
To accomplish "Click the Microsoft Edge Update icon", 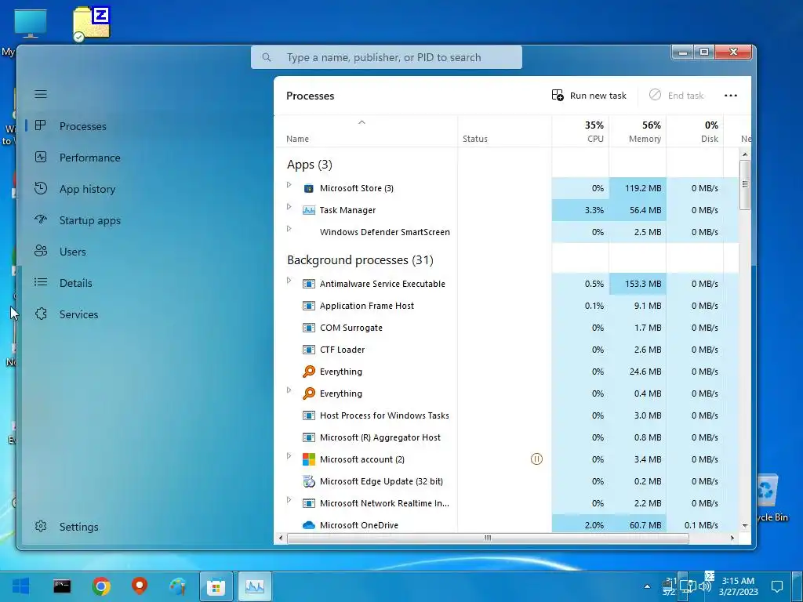I will [x=308, y=481].
